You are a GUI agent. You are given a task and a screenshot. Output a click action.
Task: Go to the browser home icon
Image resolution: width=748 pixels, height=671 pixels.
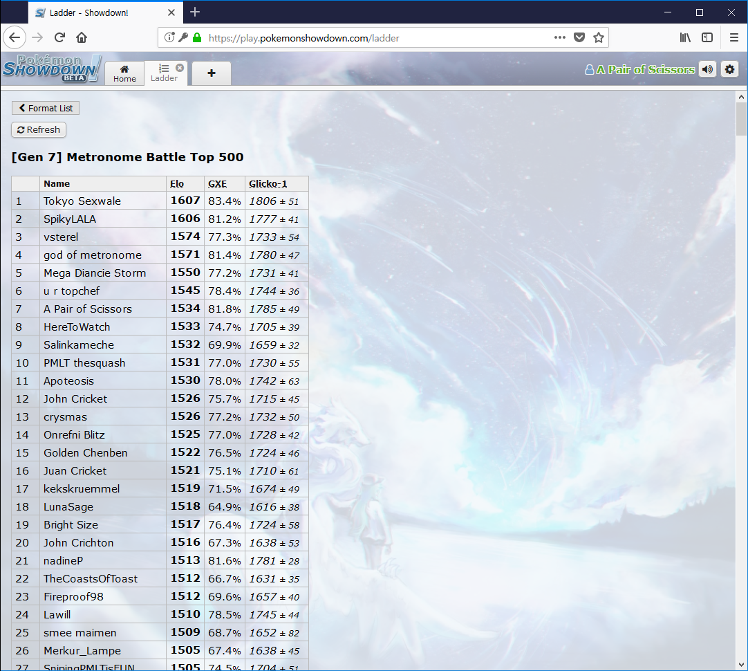click(82, 38)
